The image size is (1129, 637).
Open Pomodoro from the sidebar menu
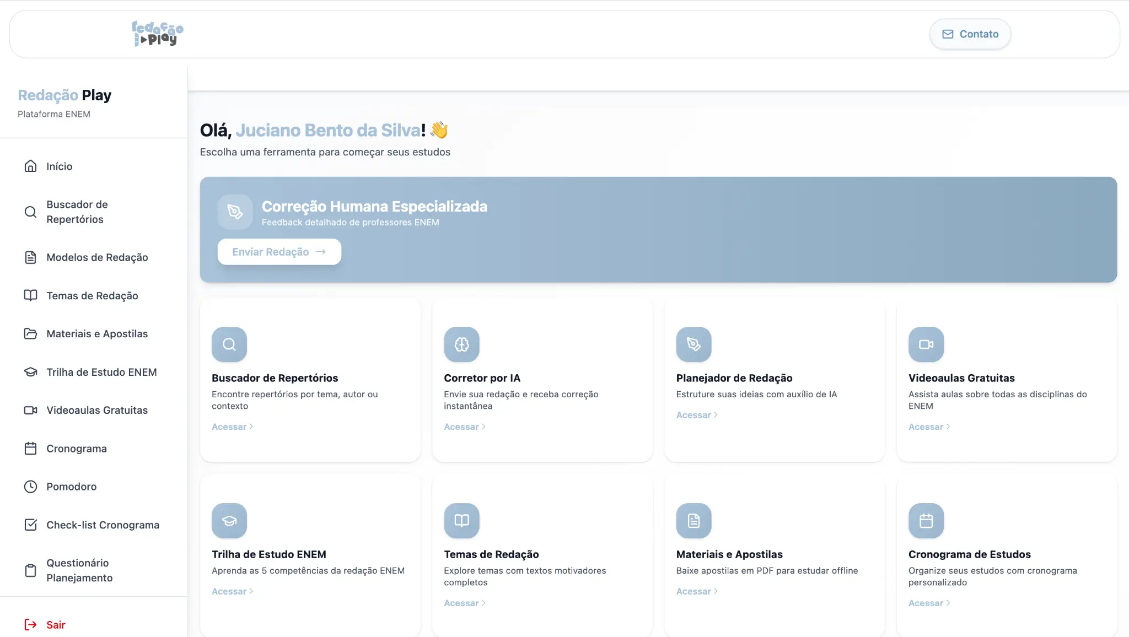71,487
